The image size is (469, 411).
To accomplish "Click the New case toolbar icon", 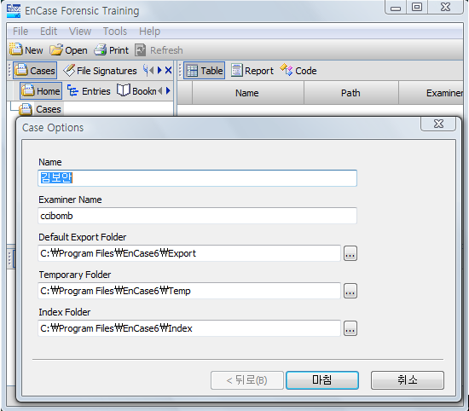I will point(16,49).
